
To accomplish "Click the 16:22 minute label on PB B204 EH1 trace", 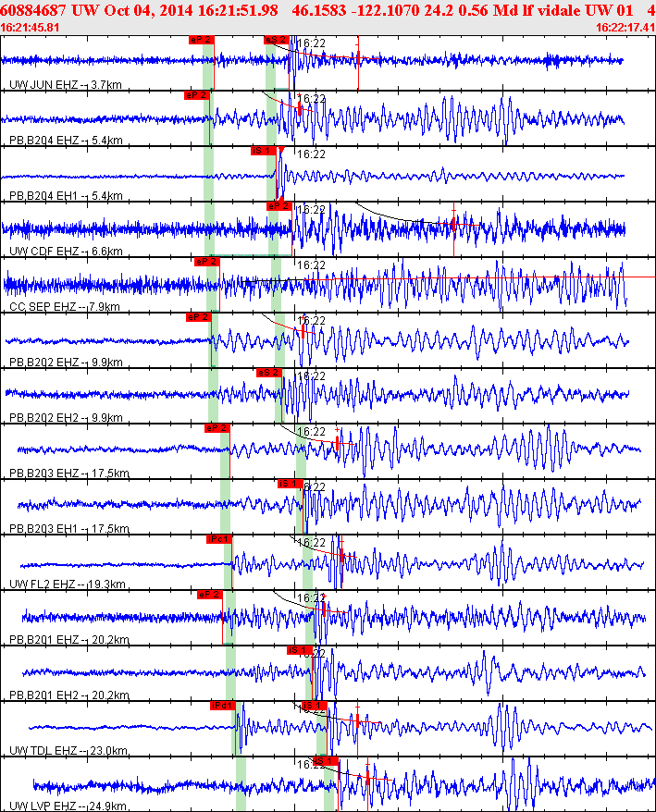I will pos(312,154).
